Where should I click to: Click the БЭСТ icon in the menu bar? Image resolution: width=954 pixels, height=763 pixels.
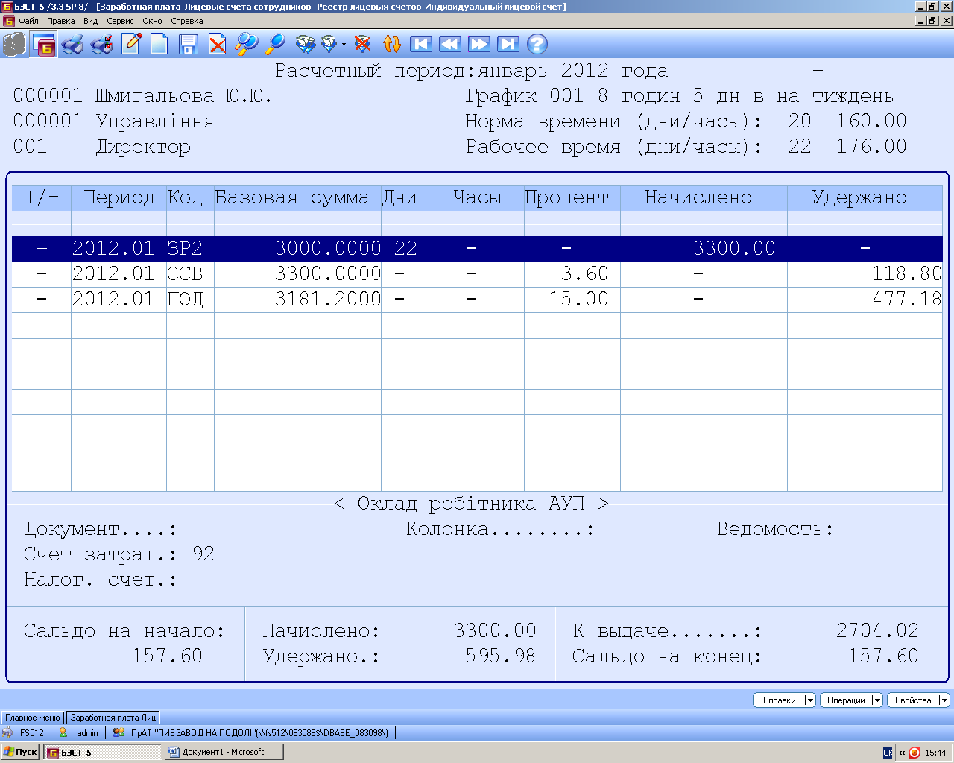click(8, 21)
